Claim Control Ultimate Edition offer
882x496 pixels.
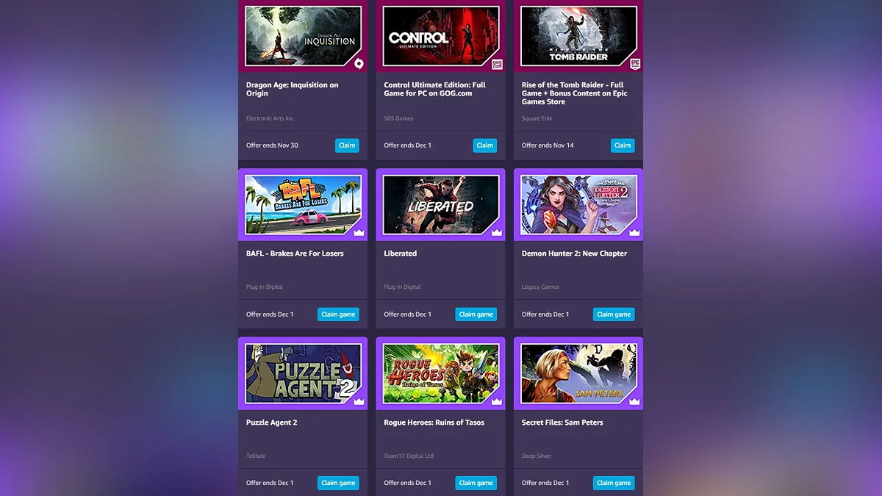coord(485,145)
